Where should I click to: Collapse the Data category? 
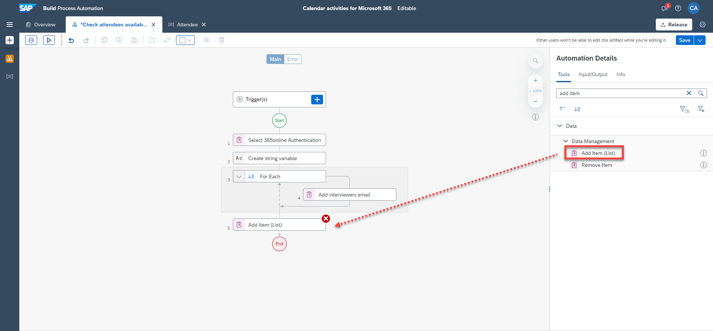coord(560,126)
